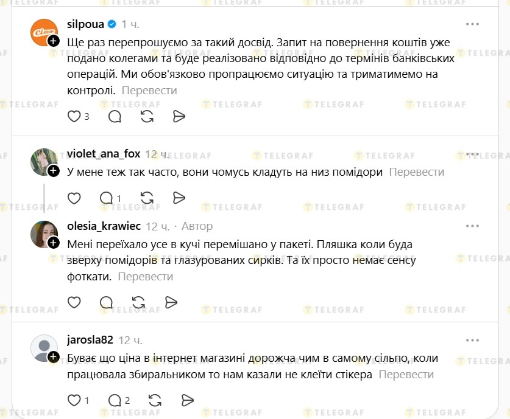Viewport: 510px width, 419px height.
Task: Share jarosla82's comment via paper plane
Action: tap(188, 400)
